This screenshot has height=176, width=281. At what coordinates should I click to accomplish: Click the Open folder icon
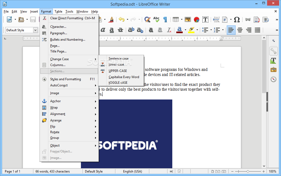pos(21,19)
